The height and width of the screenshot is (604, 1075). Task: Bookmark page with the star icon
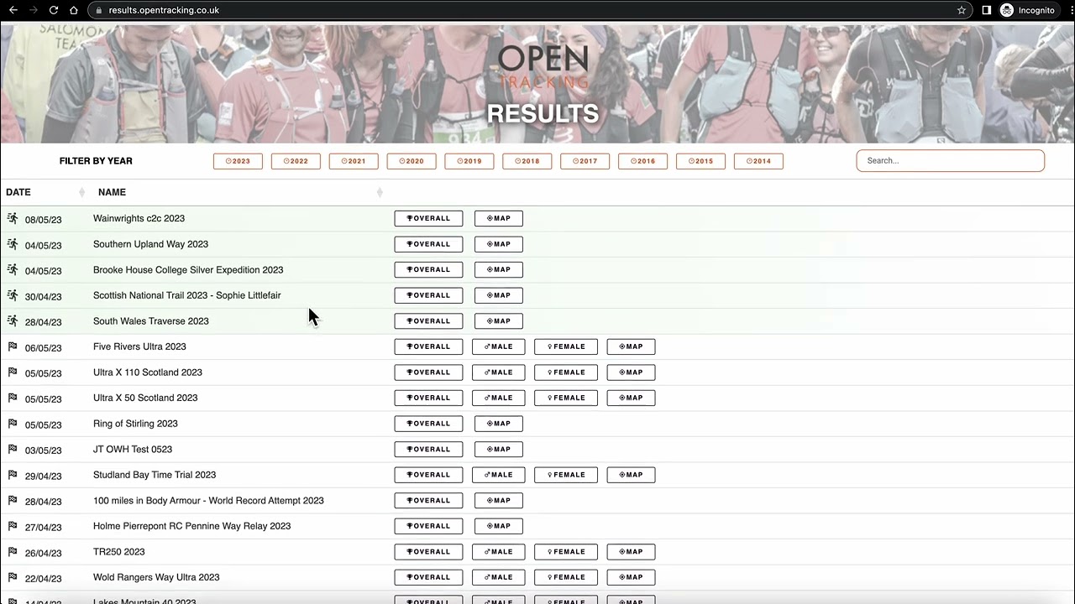962,10
